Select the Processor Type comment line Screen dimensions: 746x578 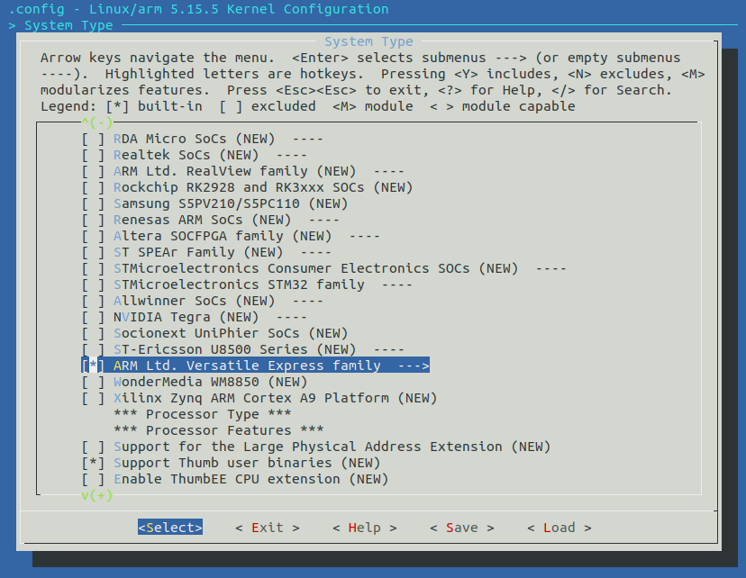coord(203,414)
